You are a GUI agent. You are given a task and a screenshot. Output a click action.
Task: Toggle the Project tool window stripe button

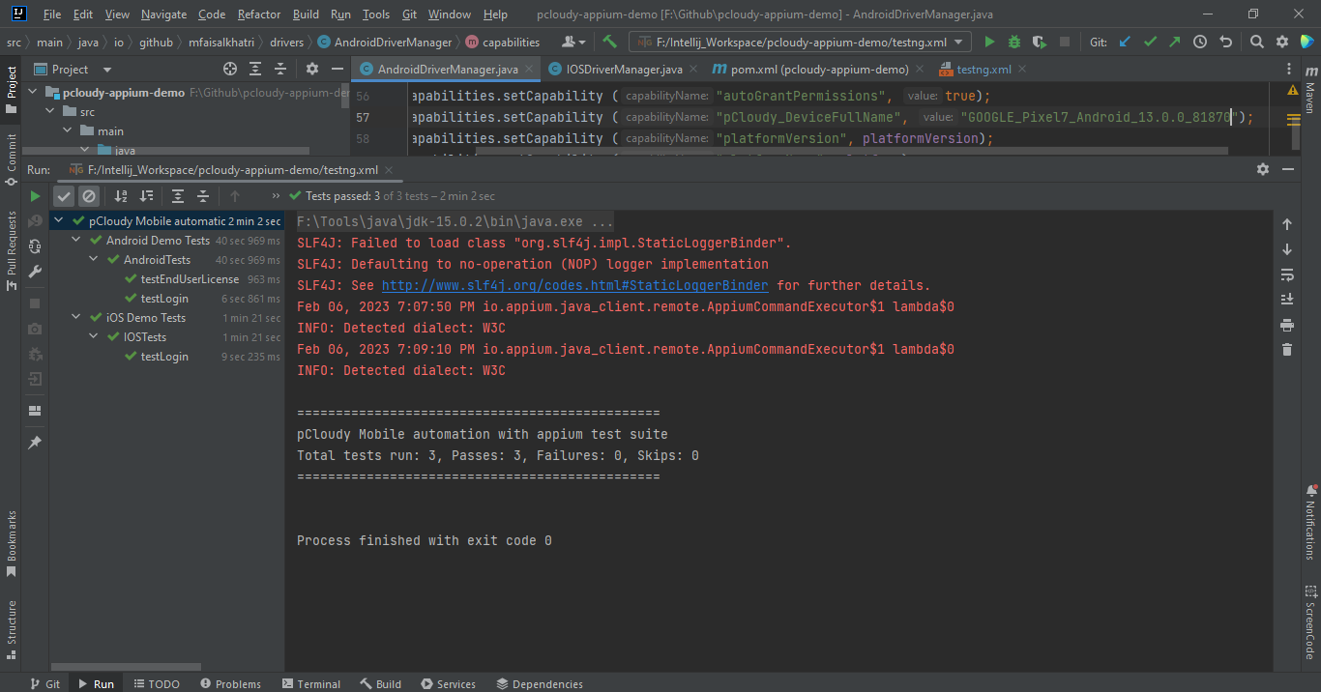pyautogui.click(x=12, y=90)
